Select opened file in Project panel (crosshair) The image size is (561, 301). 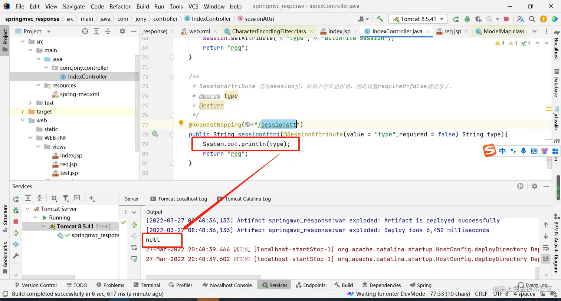tap(85, 32)
